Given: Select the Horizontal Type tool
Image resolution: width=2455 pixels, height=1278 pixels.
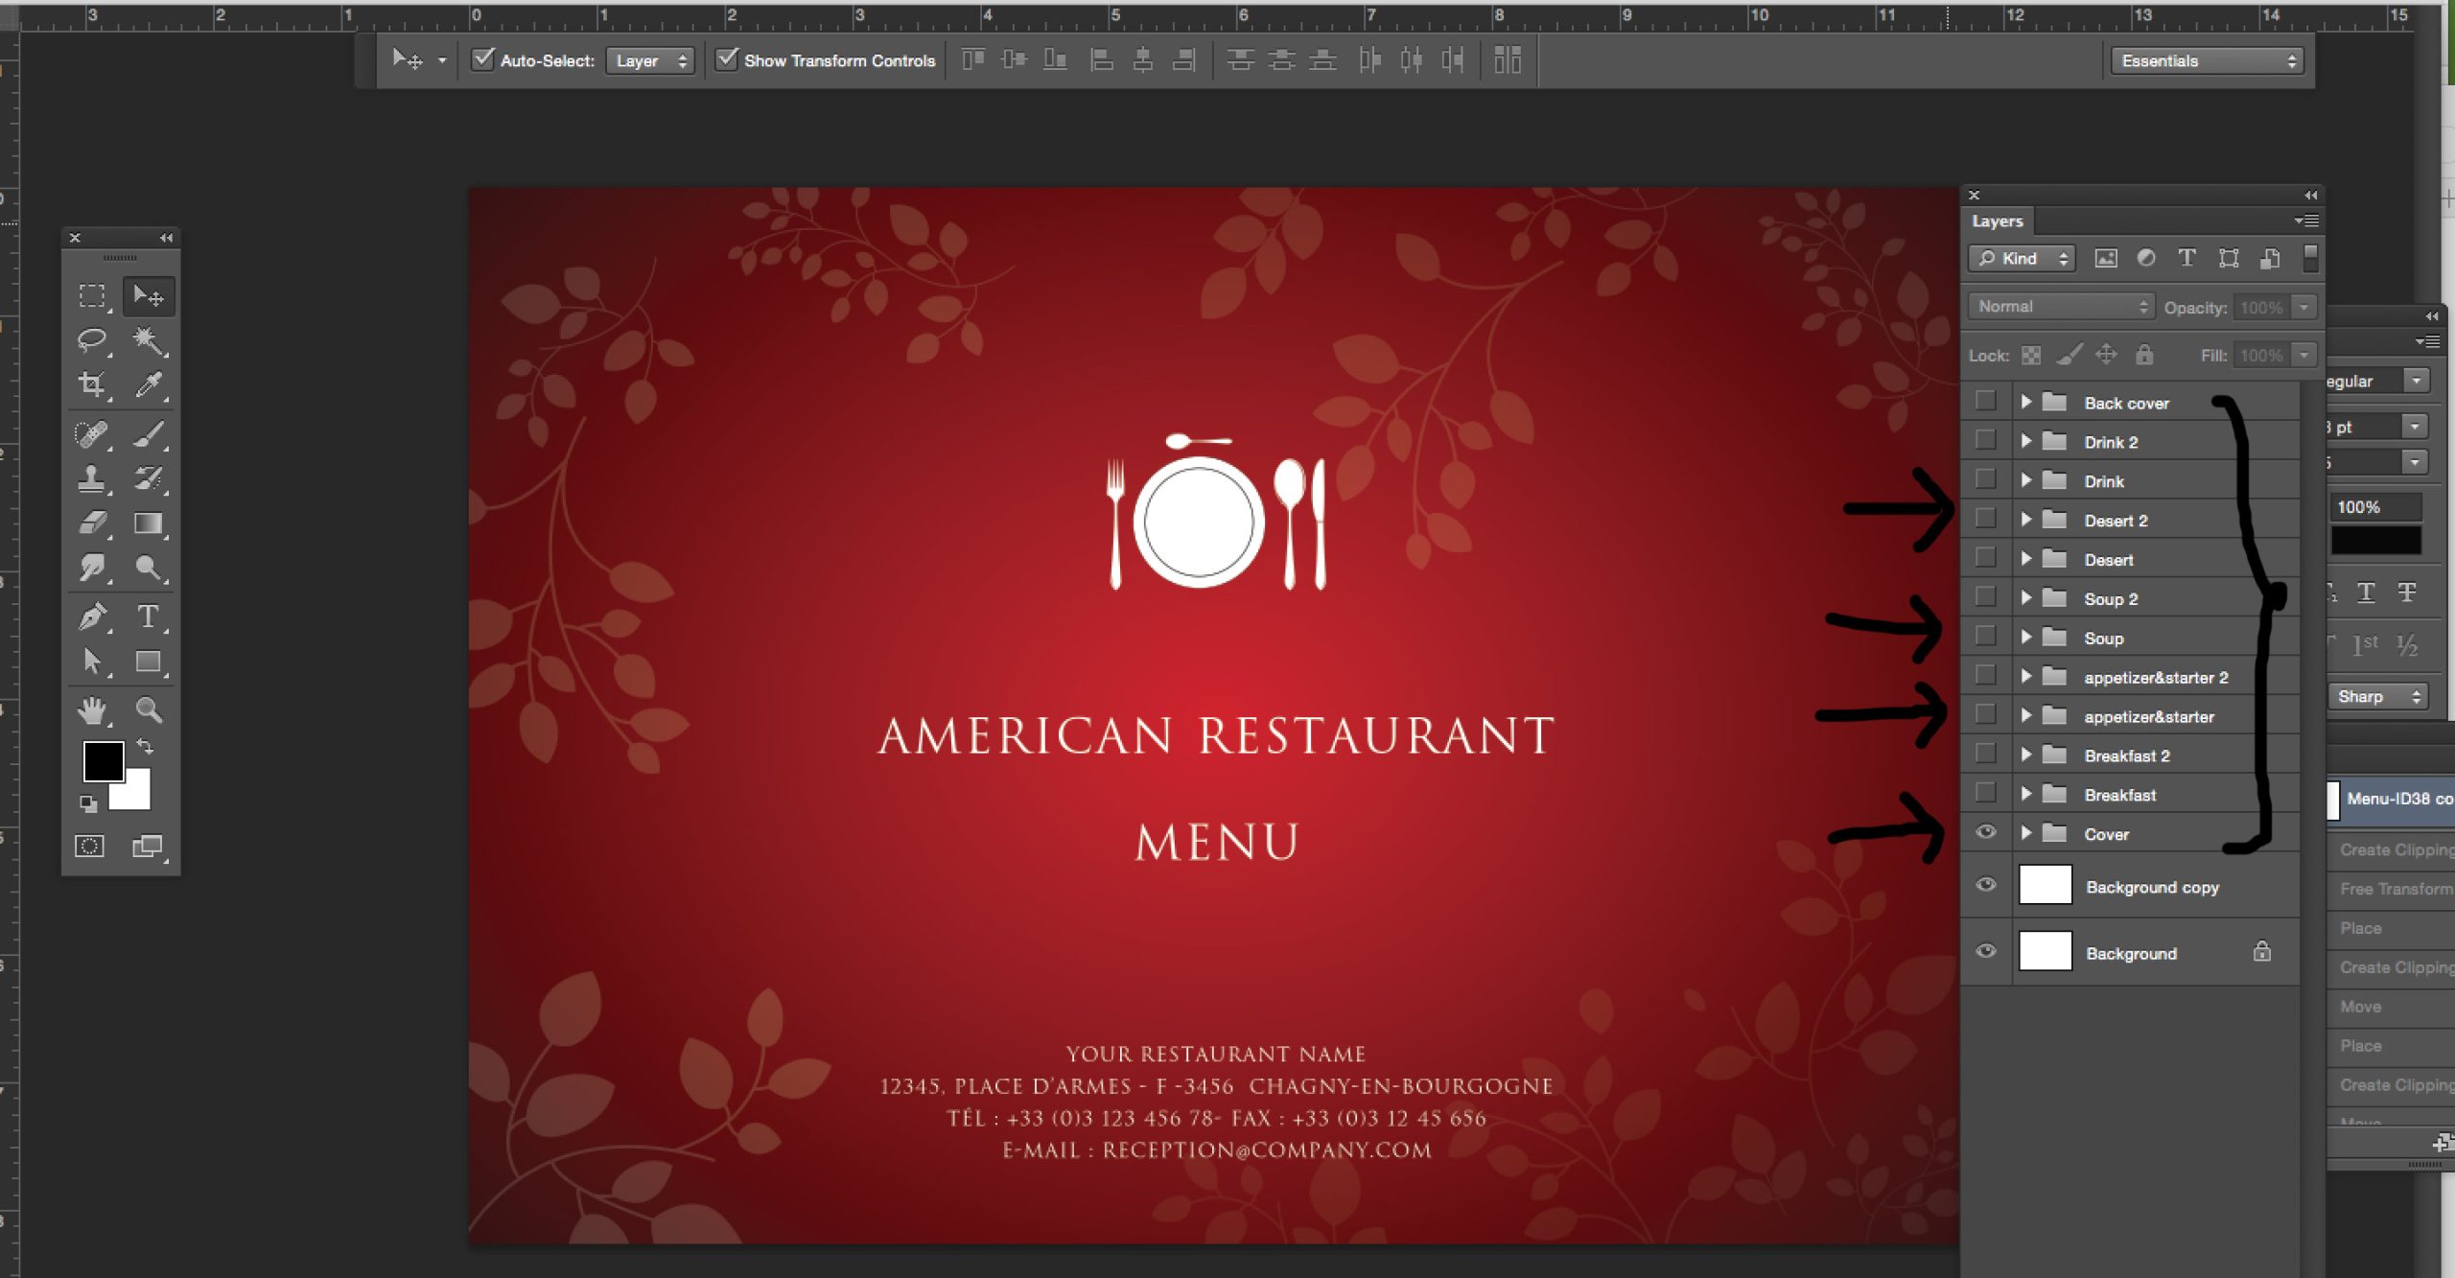Looking at the screenshot, I should pyautogui.click(x=148, y=616).
